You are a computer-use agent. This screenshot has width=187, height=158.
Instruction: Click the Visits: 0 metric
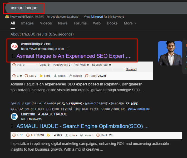coord(45,65)
